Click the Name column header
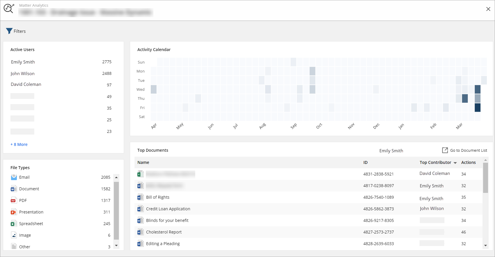 coord(143,162)
